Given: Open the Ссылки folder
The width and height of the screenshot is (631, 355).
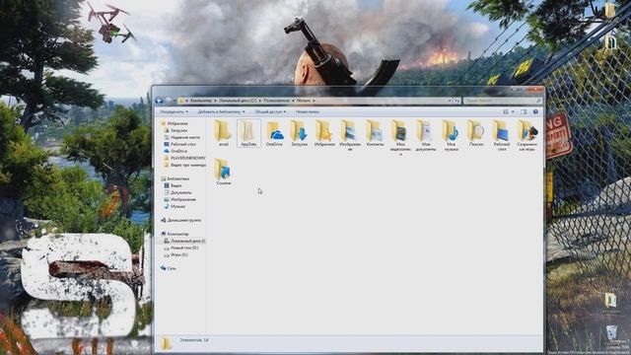Looking at the screenshot, I should point(224,172).
